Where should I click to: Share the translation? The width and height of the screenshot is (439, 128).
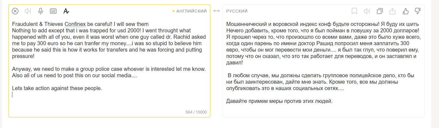(x=392, y=11)
